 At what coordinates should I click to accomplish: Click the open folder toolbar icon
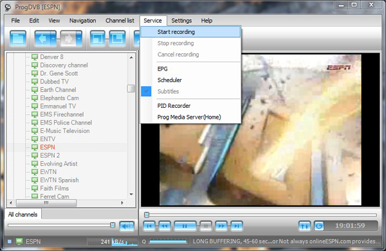18,39
